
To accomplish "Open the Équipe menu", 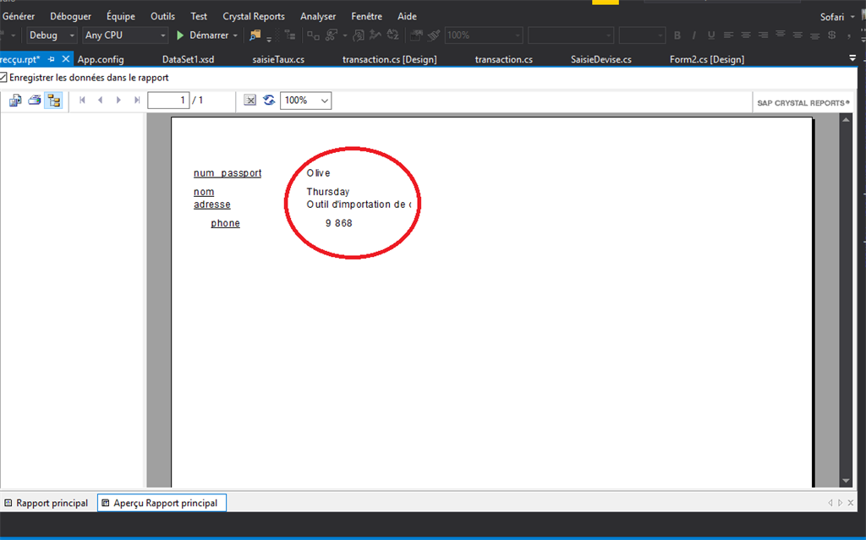I will tap(121, 17).
